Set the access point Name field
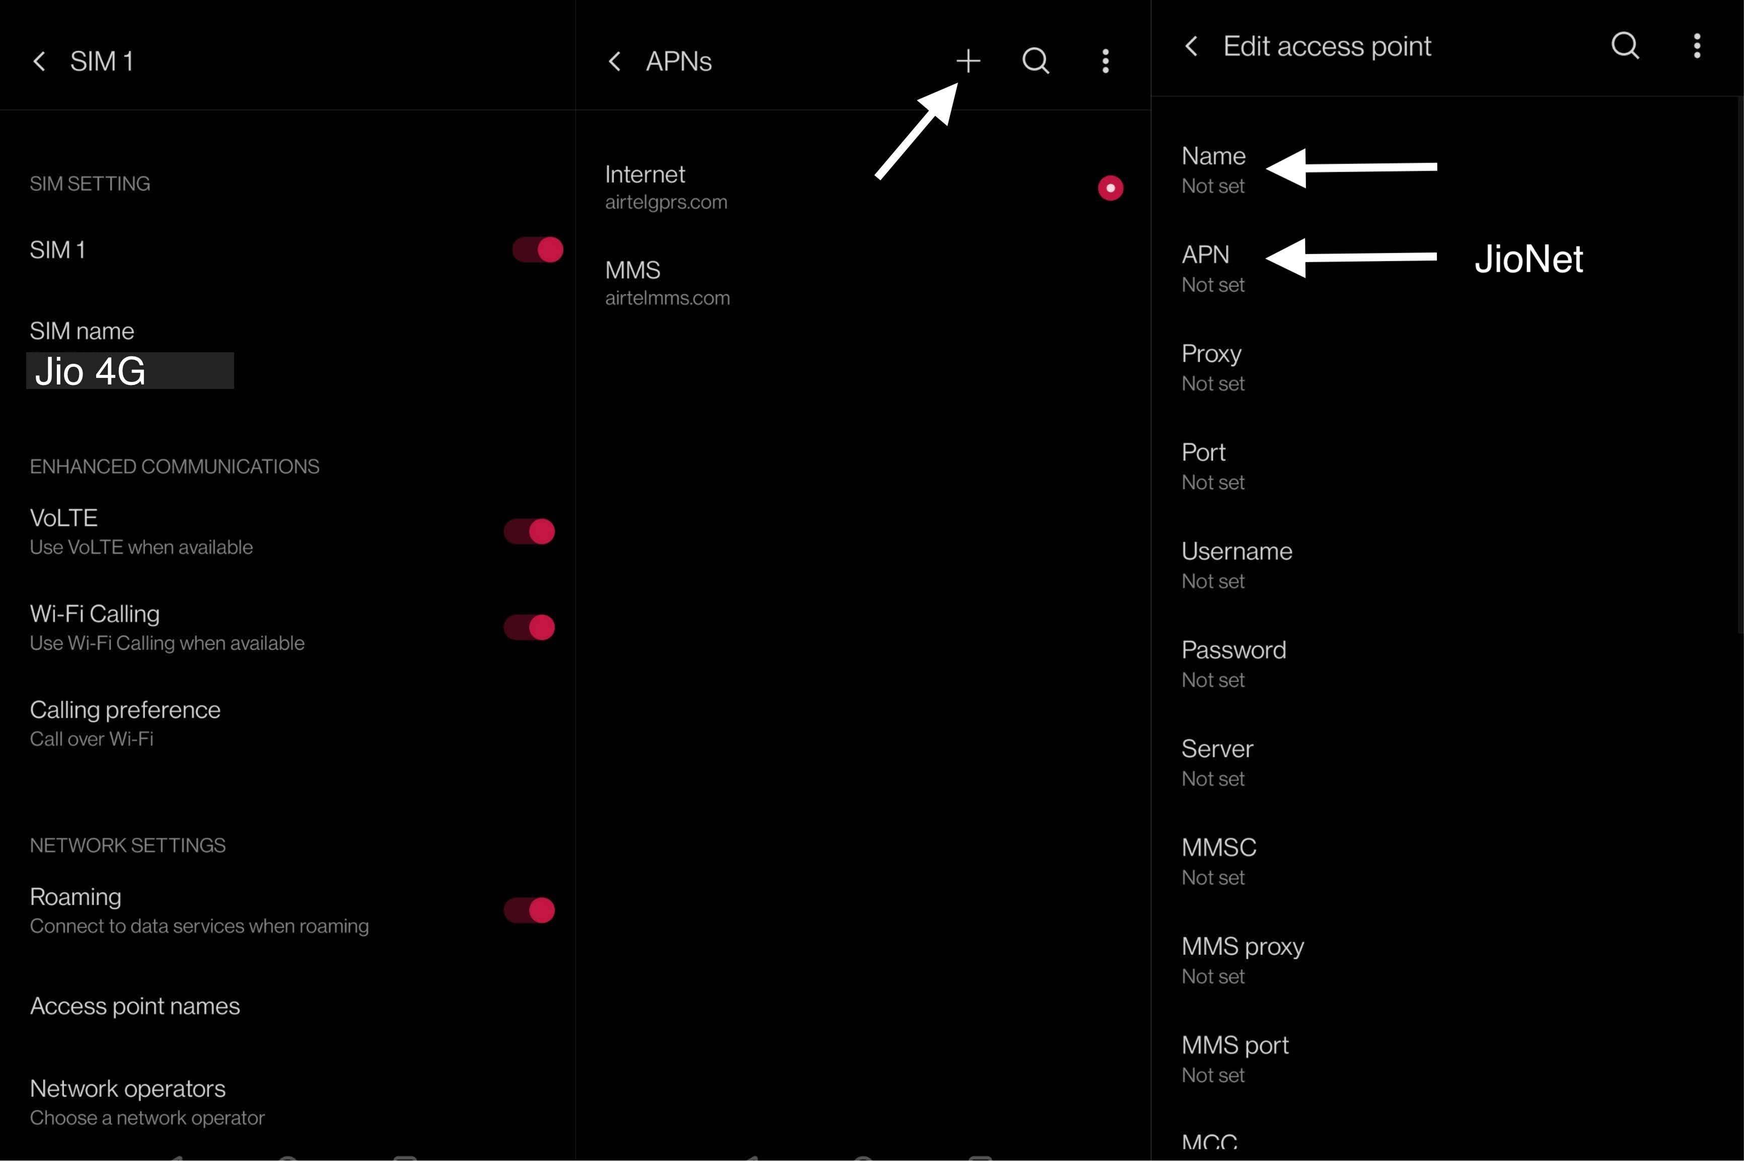Viewport: 1744px width, 1162px height. 1213,170
